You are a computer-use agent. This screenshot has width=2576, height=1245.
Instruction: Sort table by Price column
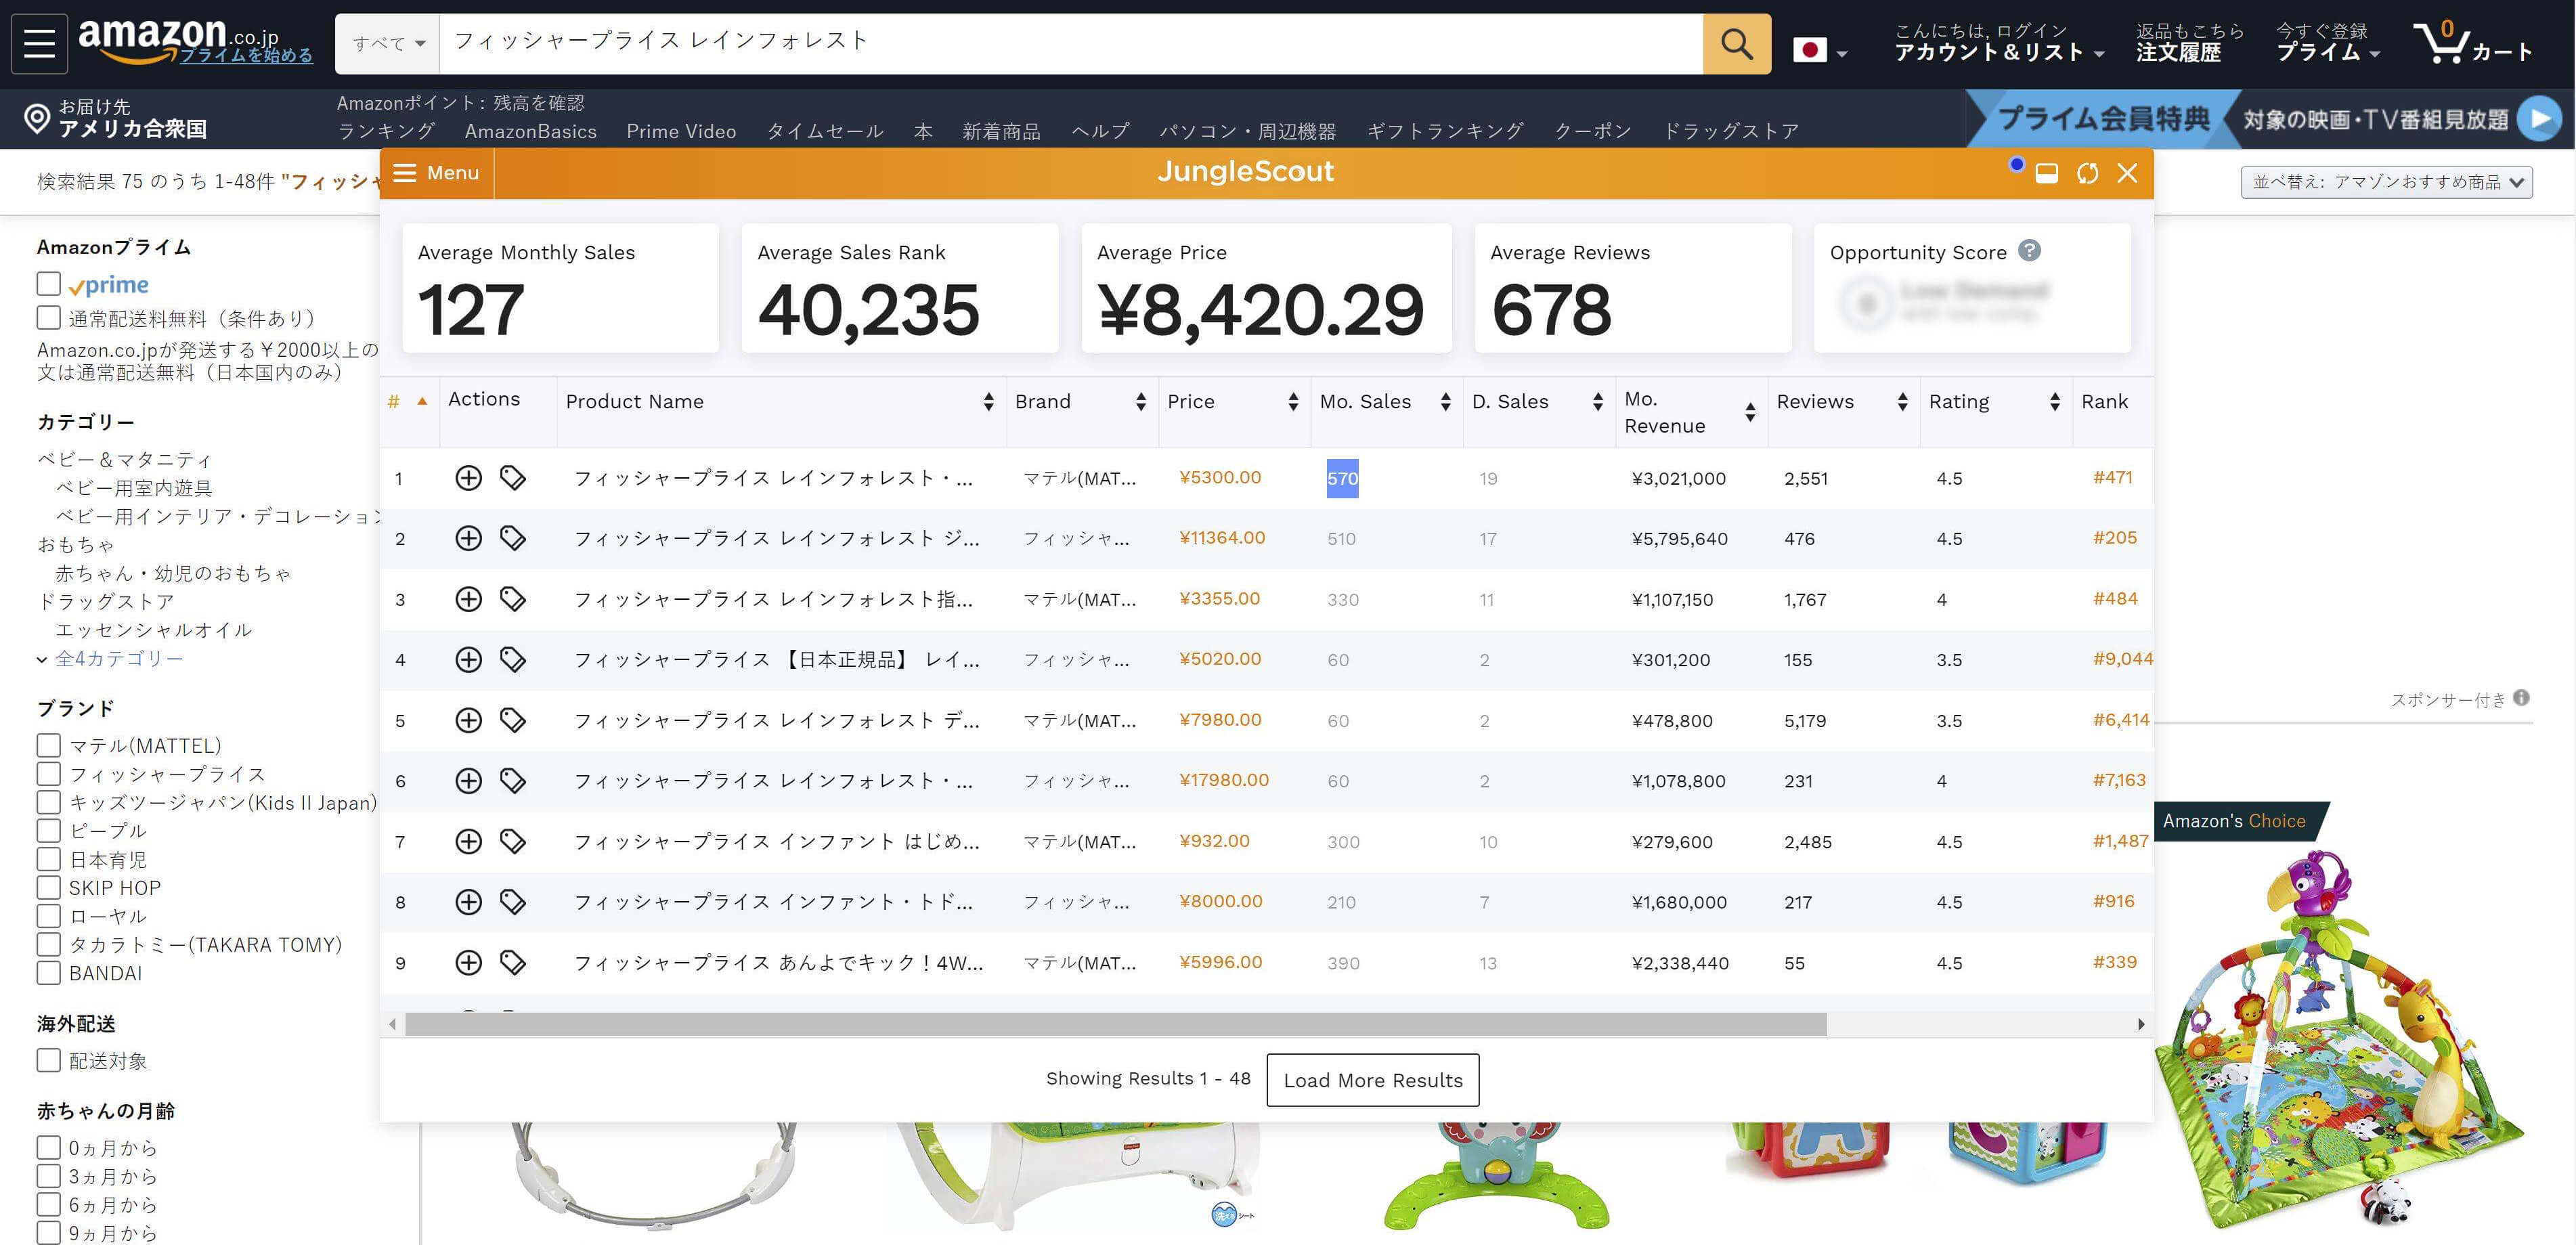(x=1293, y=401)
